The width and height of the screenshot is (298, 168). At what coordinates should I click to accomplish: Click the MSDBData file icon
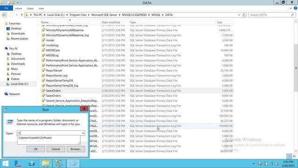point(43,50)
